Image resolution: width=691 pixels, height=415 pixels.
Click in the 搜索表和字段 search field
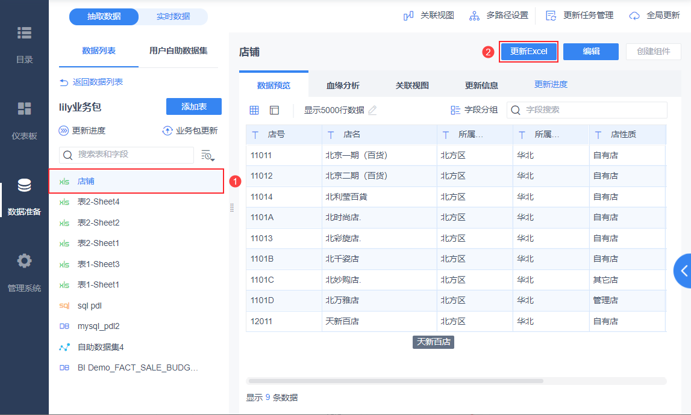click(x=127, y=155)
